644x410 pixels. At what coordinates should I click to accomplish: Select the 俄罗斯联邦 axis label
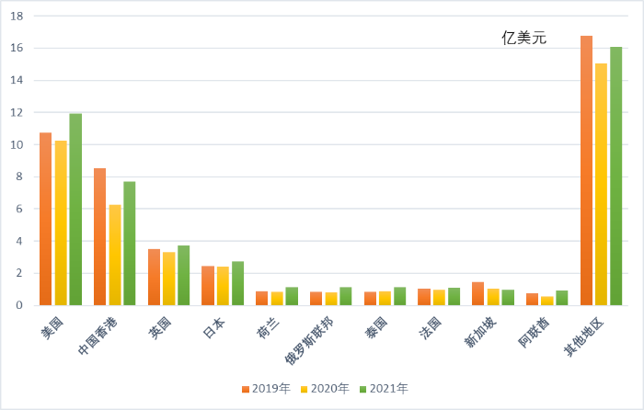click(309, 341)
